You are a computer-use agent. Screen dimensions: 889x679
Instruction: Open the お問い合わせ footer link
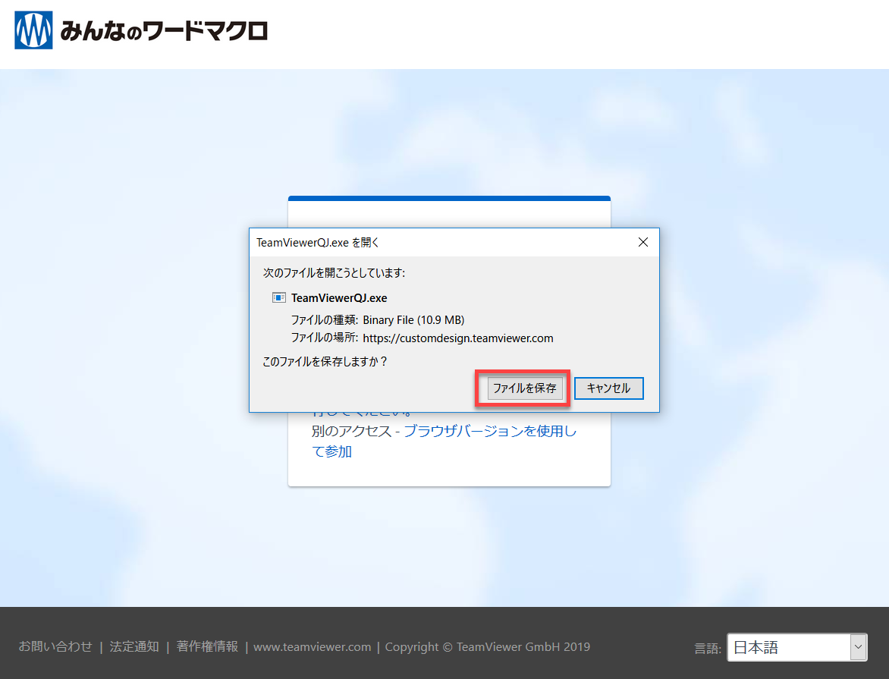(55, 647)
